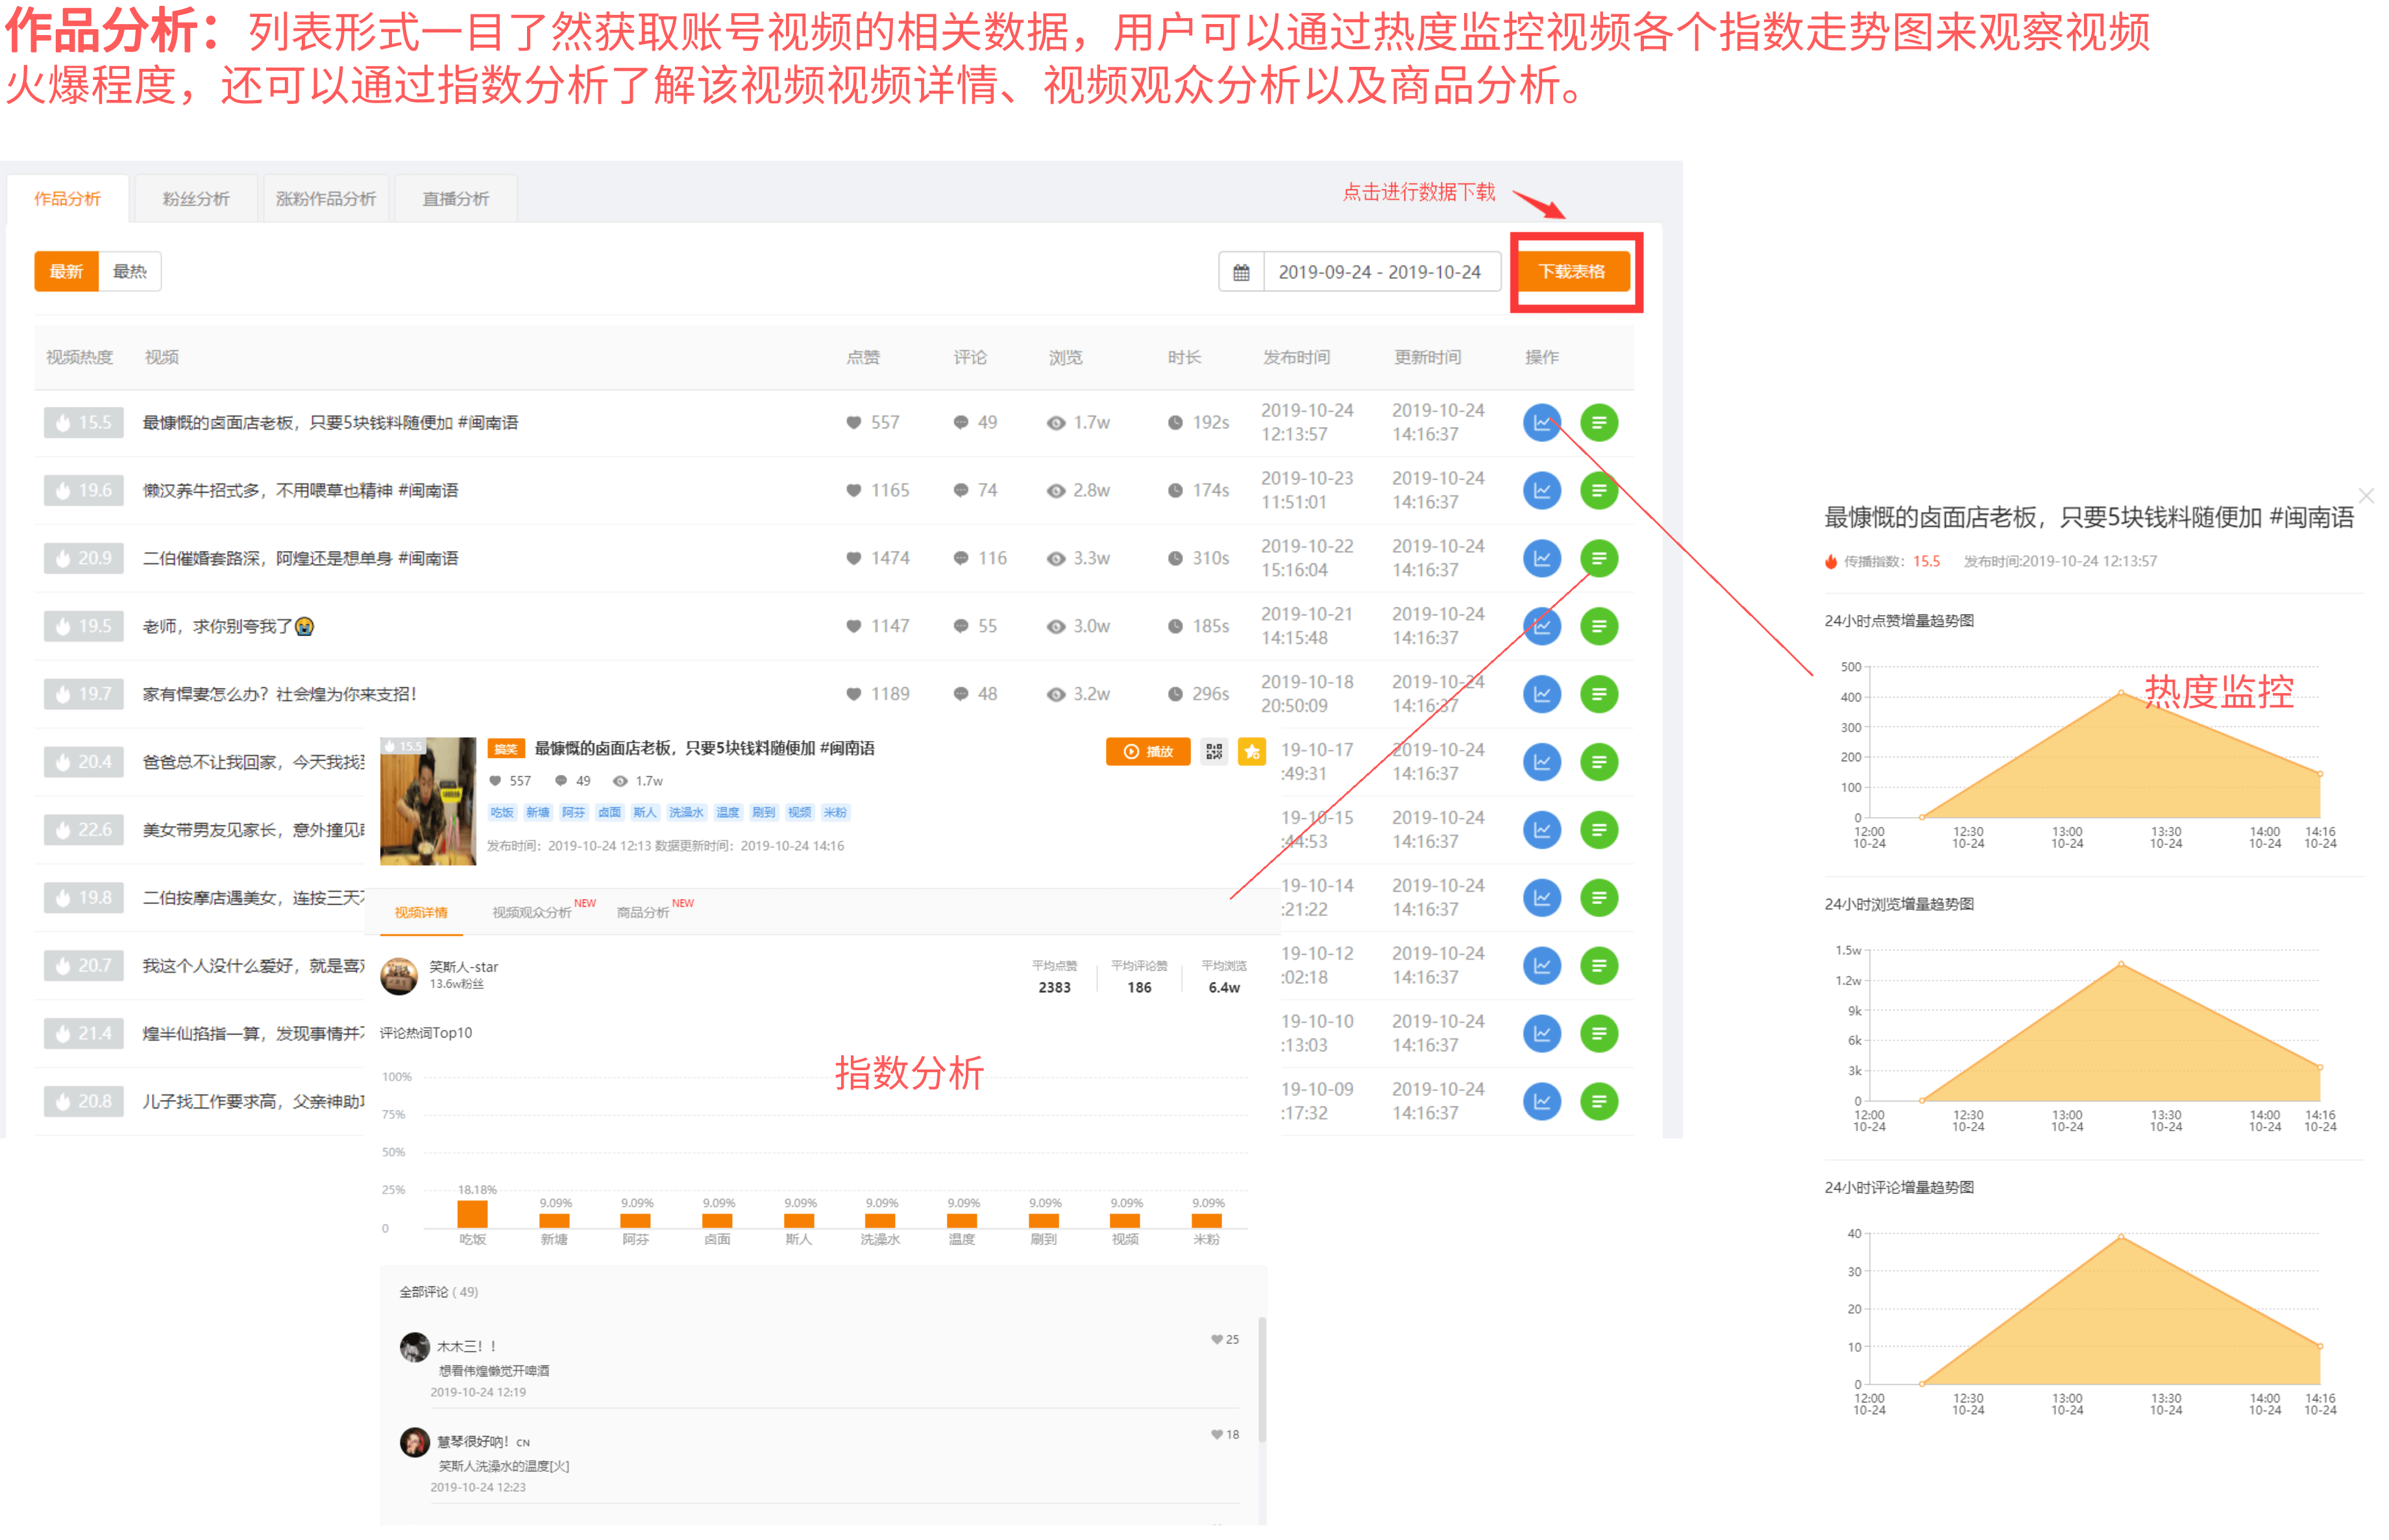Add the 卤面店 video to favorites via star icon
2389x1540 pixels.
click(x=1253, y=751)
